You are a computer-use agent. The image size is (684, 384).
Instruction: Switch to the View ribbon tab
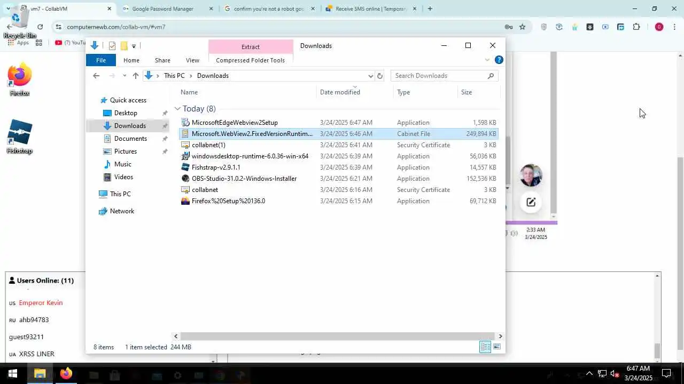(x=192, y=60)
